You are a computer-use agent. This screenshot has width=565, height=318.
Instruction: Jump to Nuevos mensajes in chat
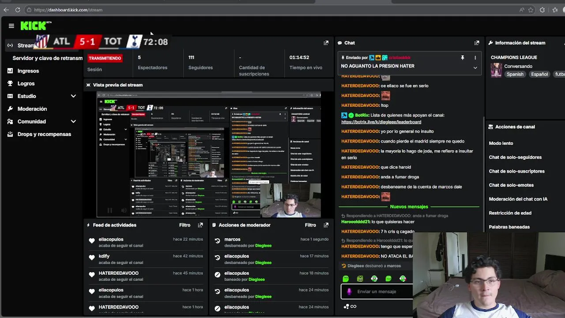point(409,207)
